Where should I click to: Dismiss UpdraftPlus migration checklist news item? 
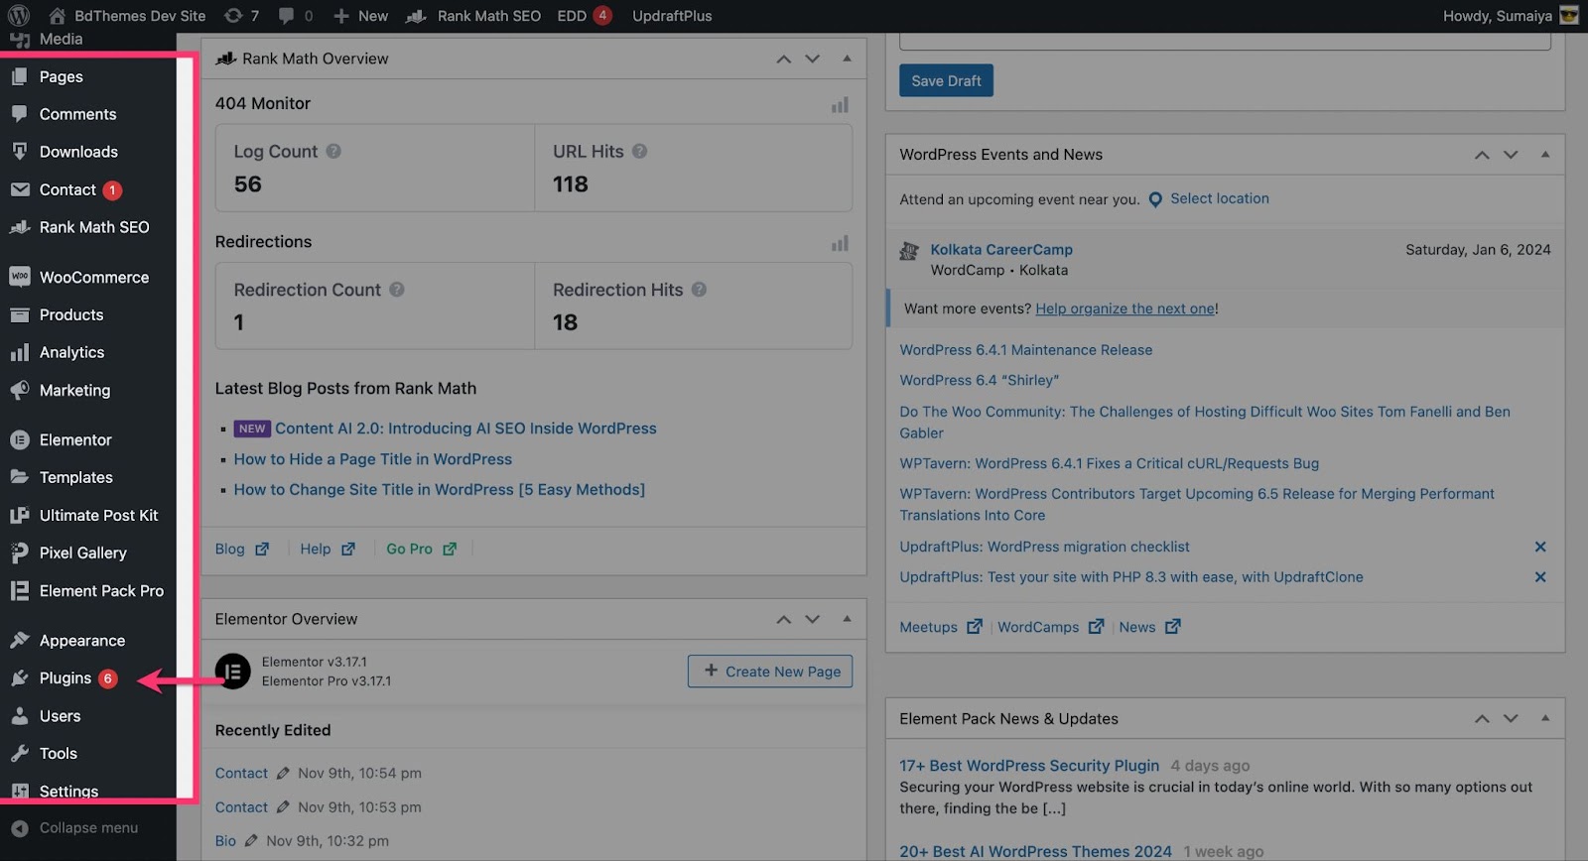[1540, 547]
